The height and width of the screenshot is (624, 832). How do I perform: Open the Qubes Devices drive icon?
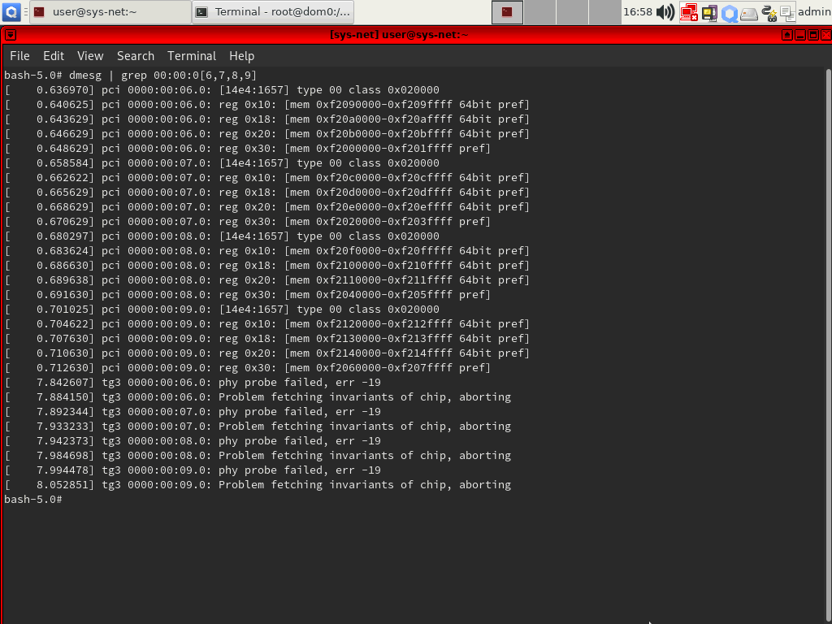coord(749,12)
